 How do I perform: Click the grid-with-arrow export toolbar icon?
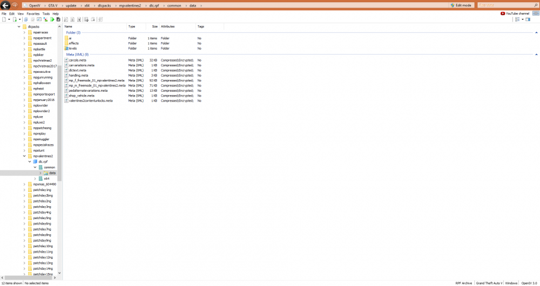86,19
